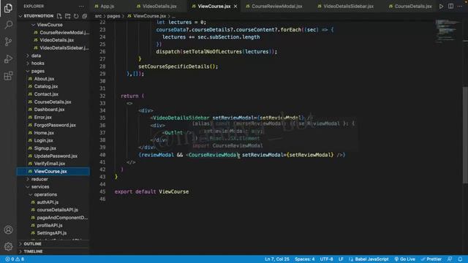Click New Folder icon in explorer header
The width and height of the screenshot is (468, 263).
pos(68,16)
